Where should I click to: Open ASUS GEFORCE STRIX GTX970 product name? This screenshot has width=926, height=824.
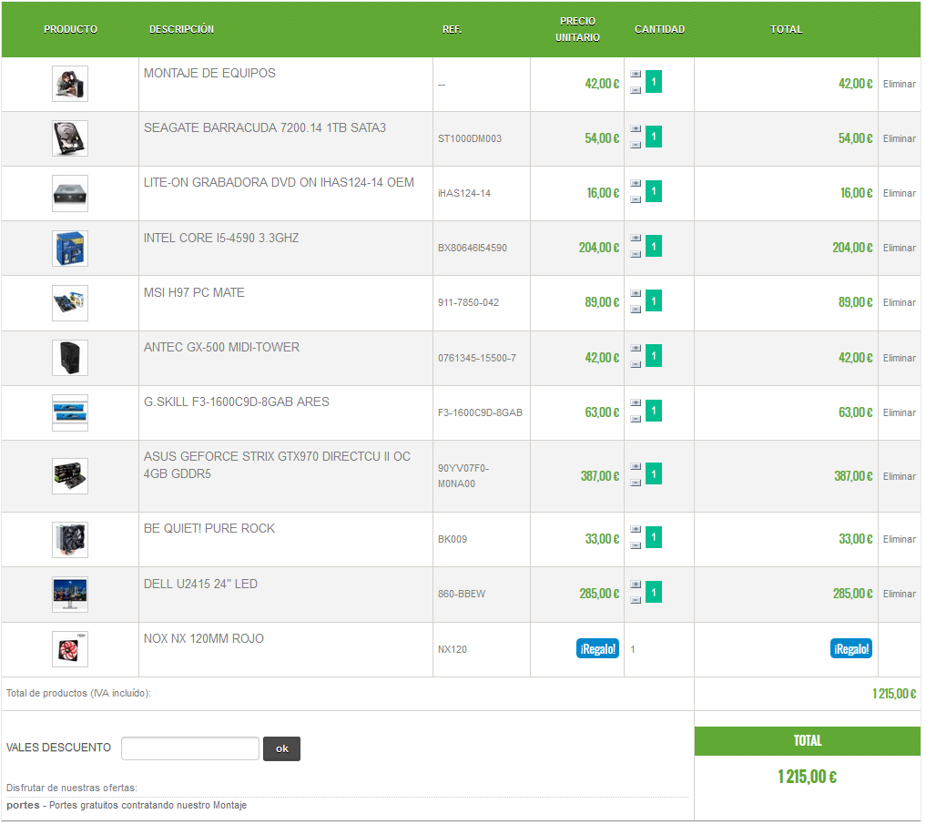[278, 466]
